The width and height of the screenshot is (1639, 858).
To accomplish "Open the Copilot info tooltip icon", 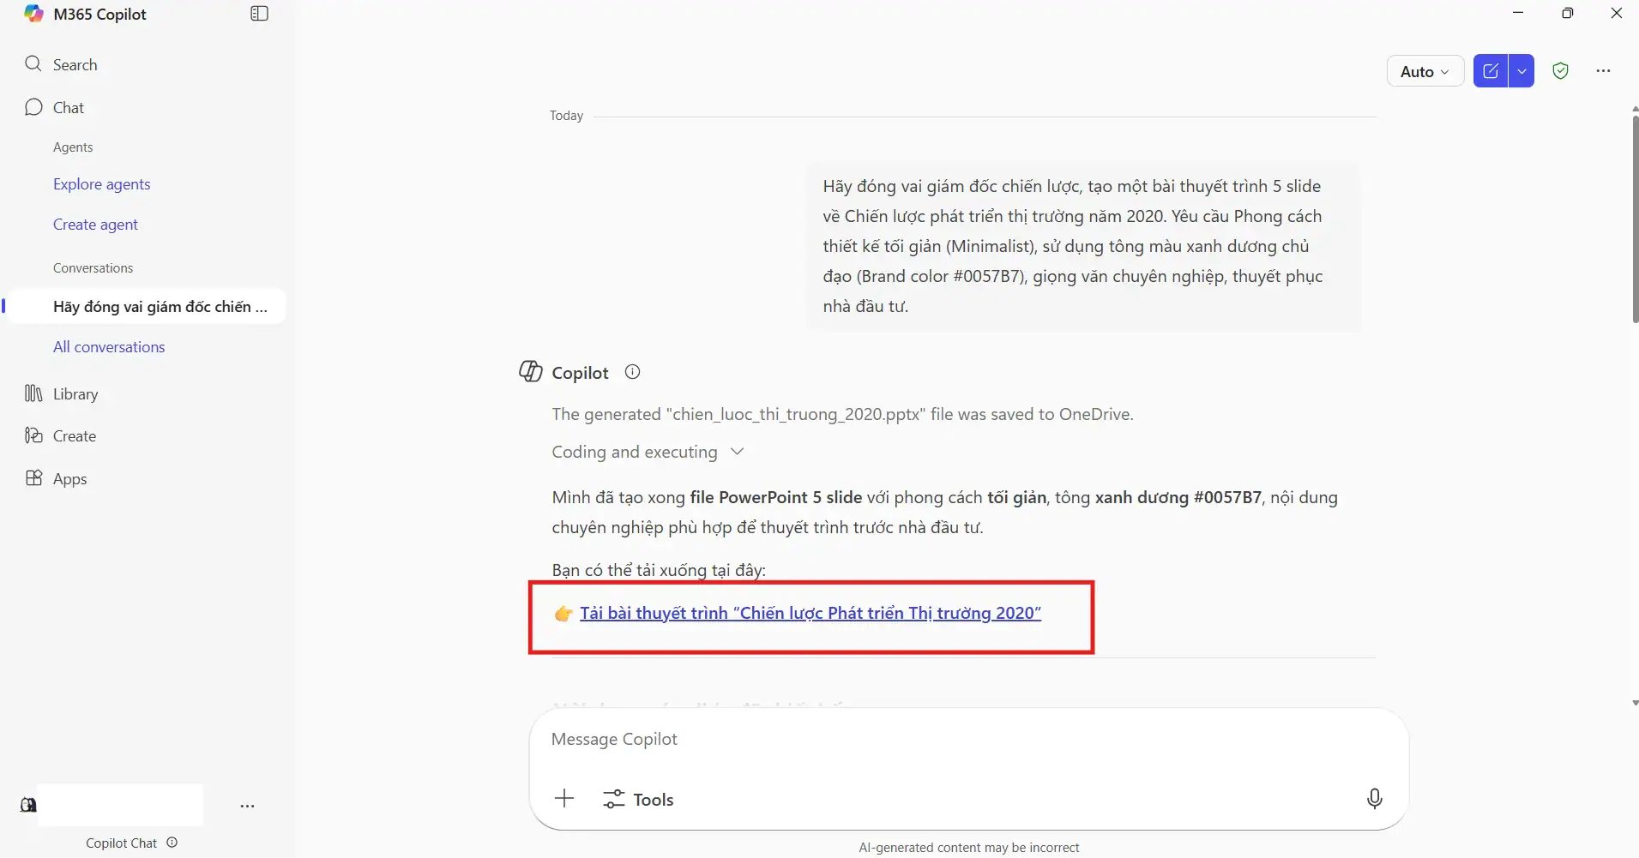I will pos(632,372).
